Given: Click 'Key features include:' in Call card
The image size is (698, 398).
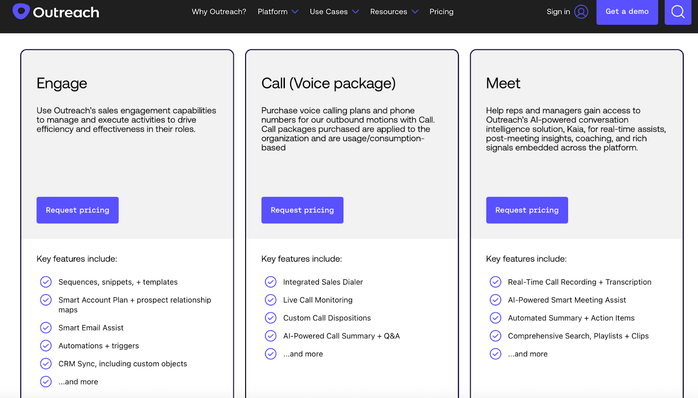Looking at the screenshot, I should coord(301,259).
